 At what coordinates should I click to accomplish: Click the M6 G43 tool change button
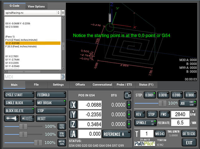pos(160,134)
